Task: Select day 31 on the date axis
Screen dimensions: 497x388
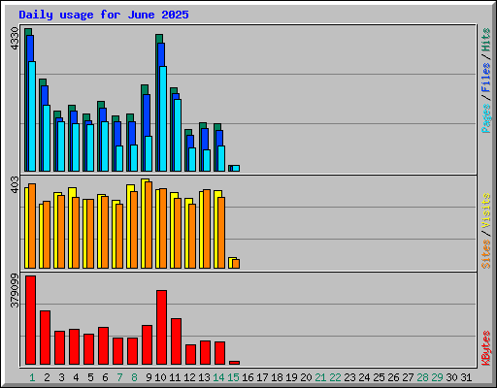Action: (466, 377)
